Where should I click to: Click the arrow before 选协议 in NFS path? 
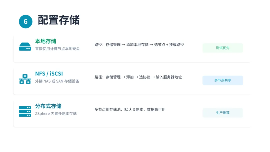pos(136,77)
